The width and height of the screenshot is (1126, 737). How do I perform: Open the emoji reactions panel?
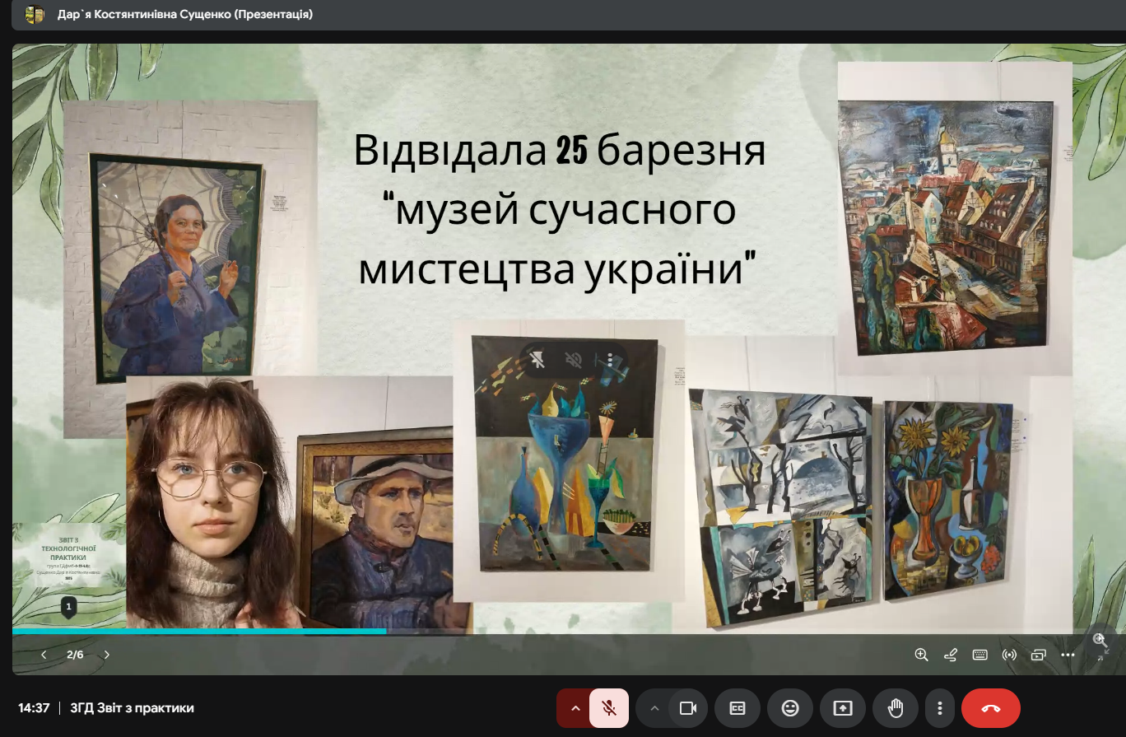[x=790, y=708]
